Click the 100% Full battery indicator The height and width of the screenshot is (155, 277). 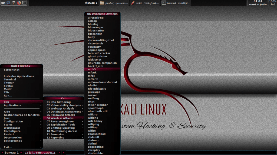(x=273, y=3)
